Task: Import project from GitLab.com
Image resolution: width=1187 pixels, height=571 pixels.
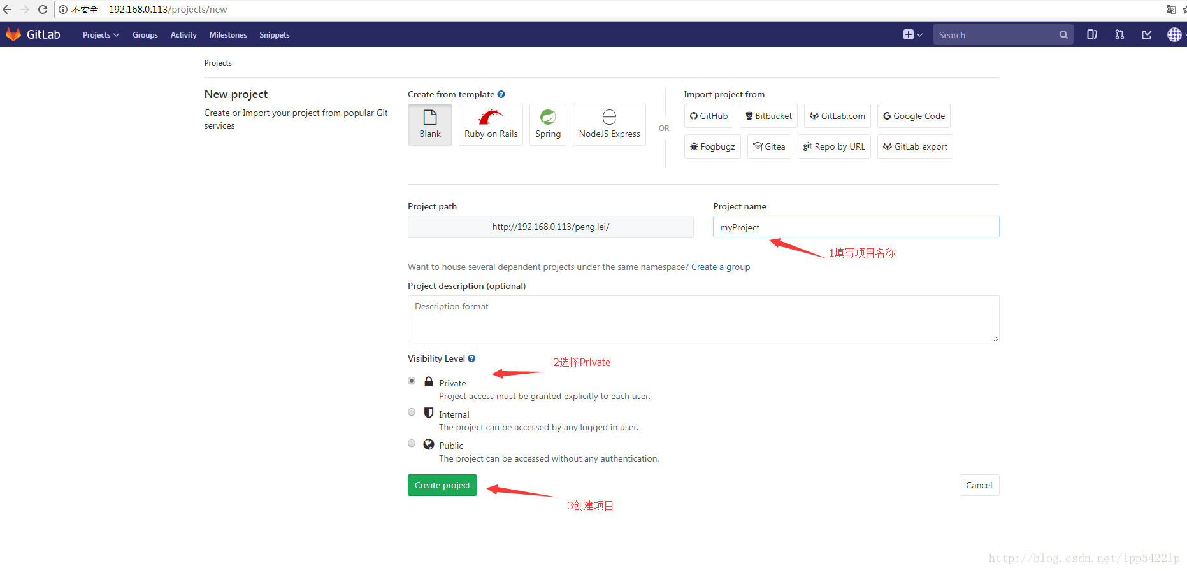Action: [x=837, y=116]
